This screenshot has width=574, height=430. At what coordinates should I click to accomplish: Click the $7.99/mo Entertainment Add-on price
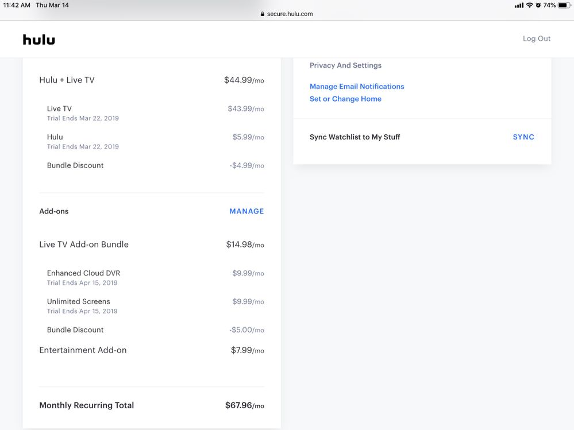[247, 350]
